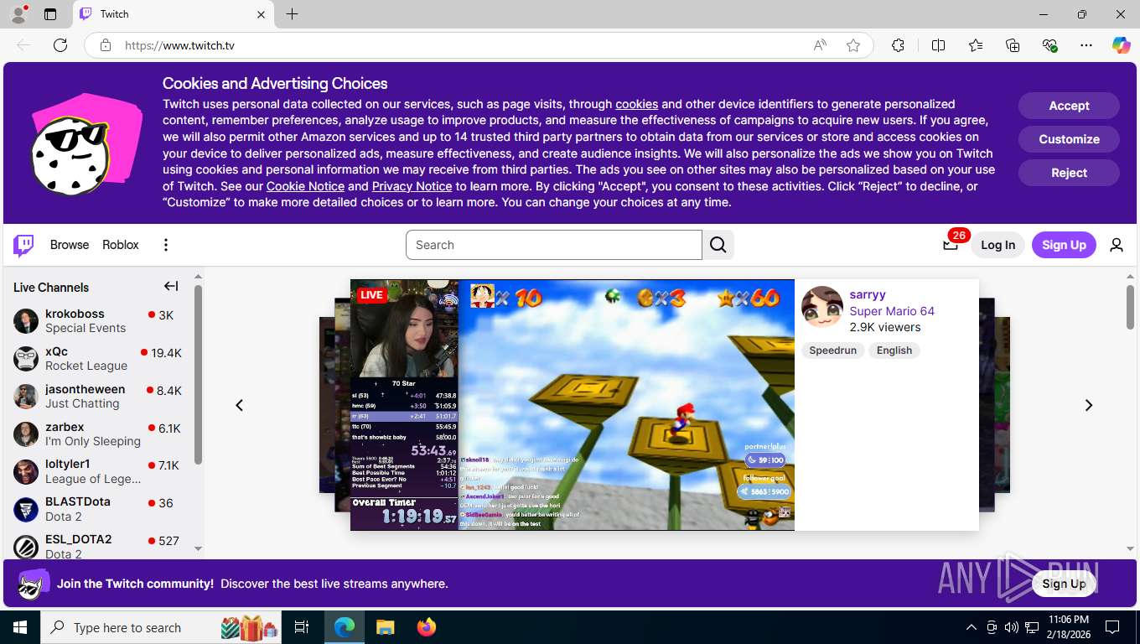Toggle Split screen view

(938, 45)
